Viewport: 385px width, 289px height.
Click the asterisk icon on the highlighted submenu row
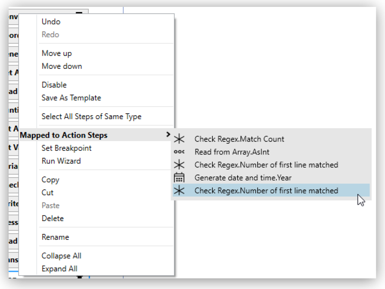[x=180, y=191]
